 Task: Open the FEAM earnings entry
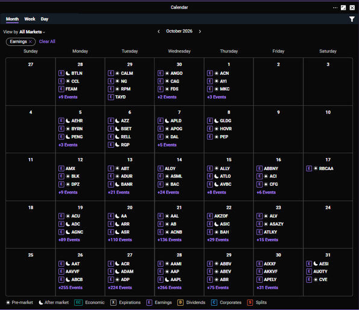click(x=68, y=89)
